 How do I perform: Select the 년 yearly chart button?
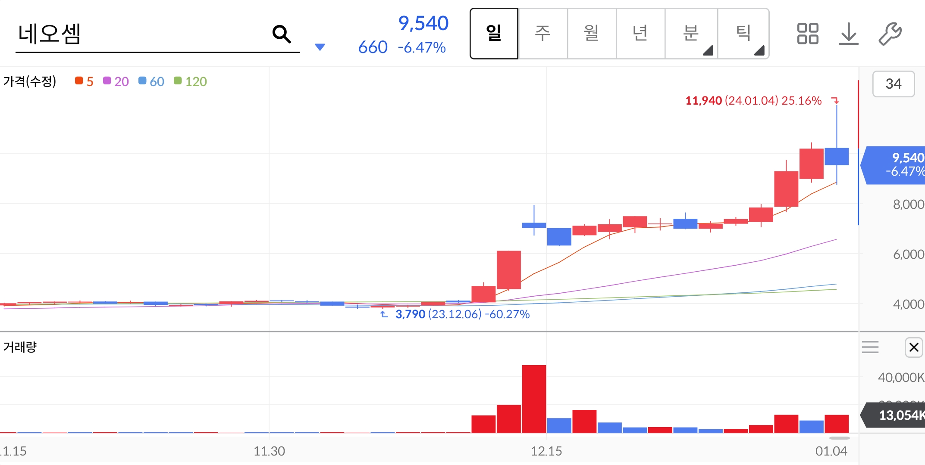click(640, 34)
